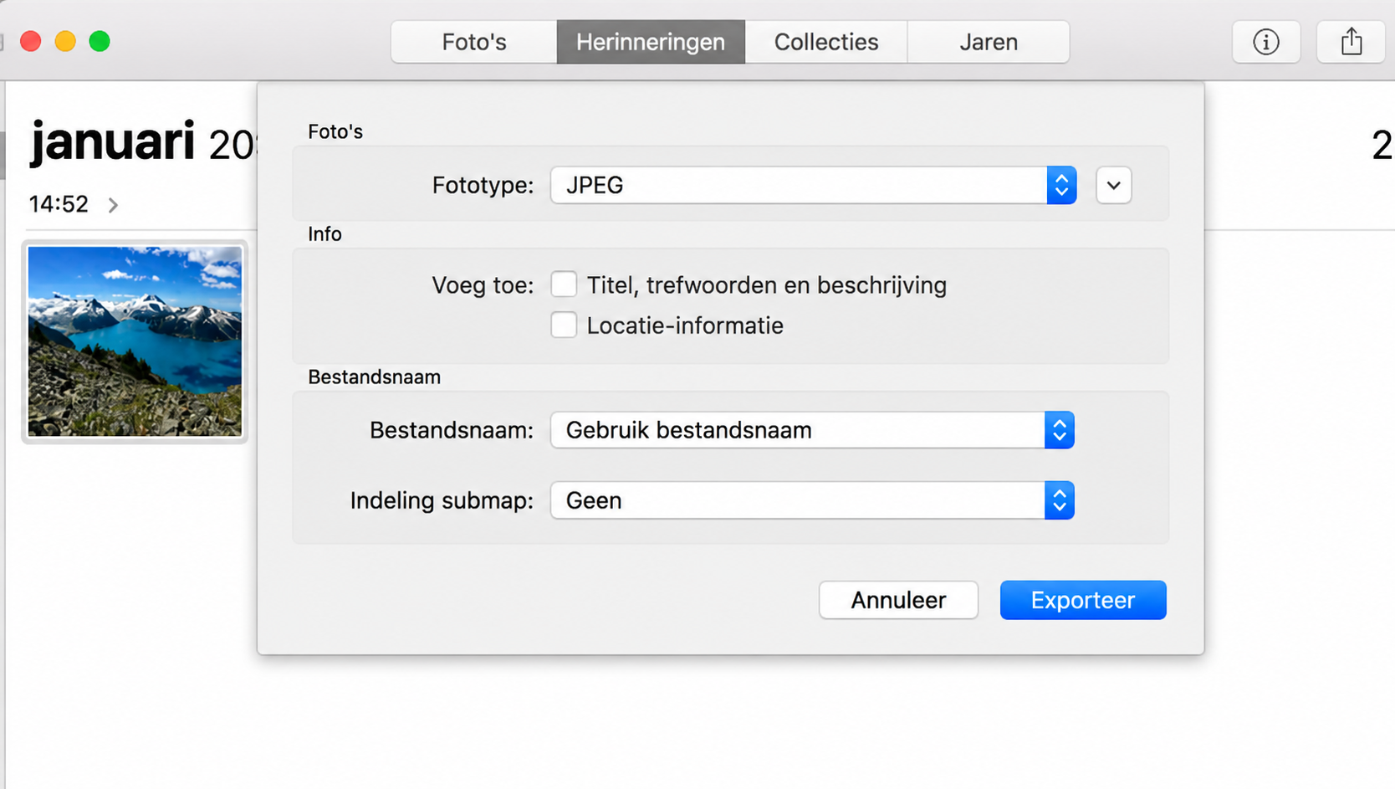
Task: Switch to the Foto's tab
Action: click(474, 42)
